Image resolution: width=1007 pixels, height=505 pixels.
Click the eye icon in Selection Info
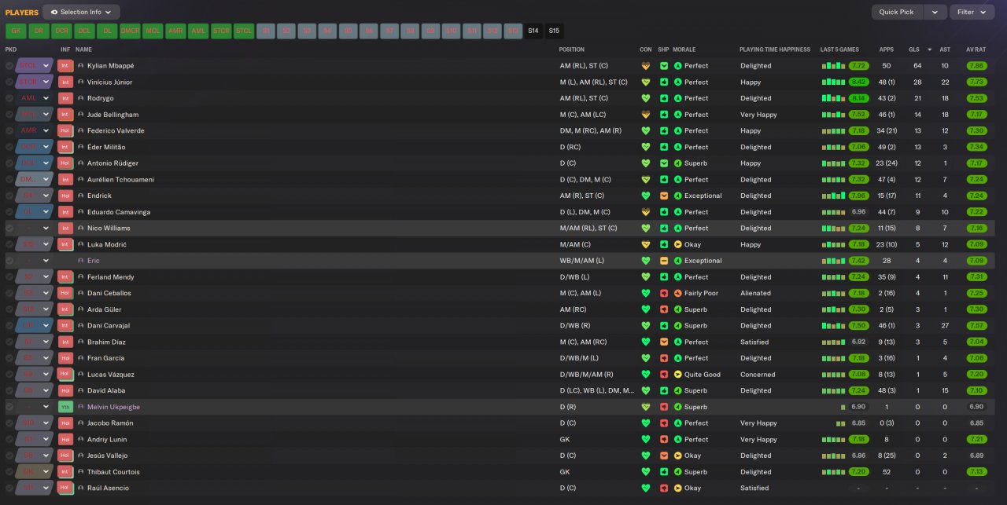coord(54,12)
